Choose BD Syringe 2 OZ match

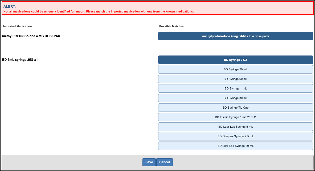pos(235,60)
